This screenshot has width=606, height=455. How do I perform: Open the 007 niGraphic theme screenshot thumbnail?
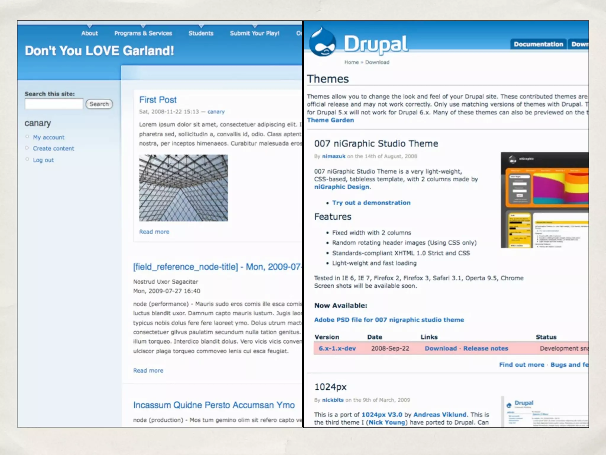pos(544,200)
